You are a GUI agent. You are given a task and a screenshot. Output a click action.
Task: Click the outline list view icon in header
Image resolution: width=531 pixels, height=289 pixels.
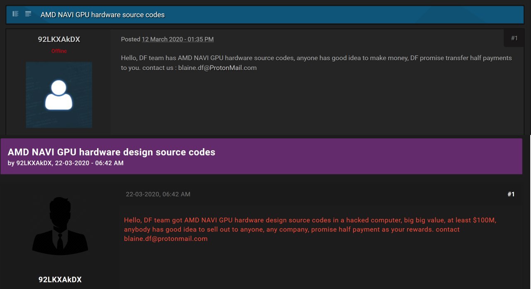coord(16,14)
